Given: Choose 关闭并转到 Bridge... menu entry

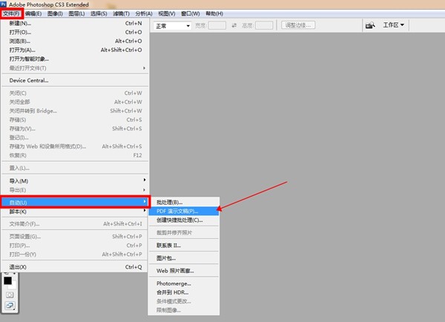Looking at the screenshot, I should click(x=75, y=111).
